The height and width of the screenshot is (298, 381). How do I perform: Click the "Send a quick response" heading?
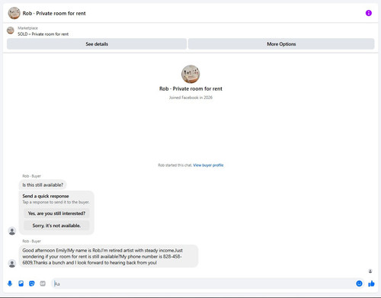pyautogui.click(x=46, y=196)
